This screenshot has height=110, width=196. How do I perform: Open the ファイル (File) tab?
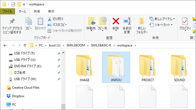click(x=7, y=12)
